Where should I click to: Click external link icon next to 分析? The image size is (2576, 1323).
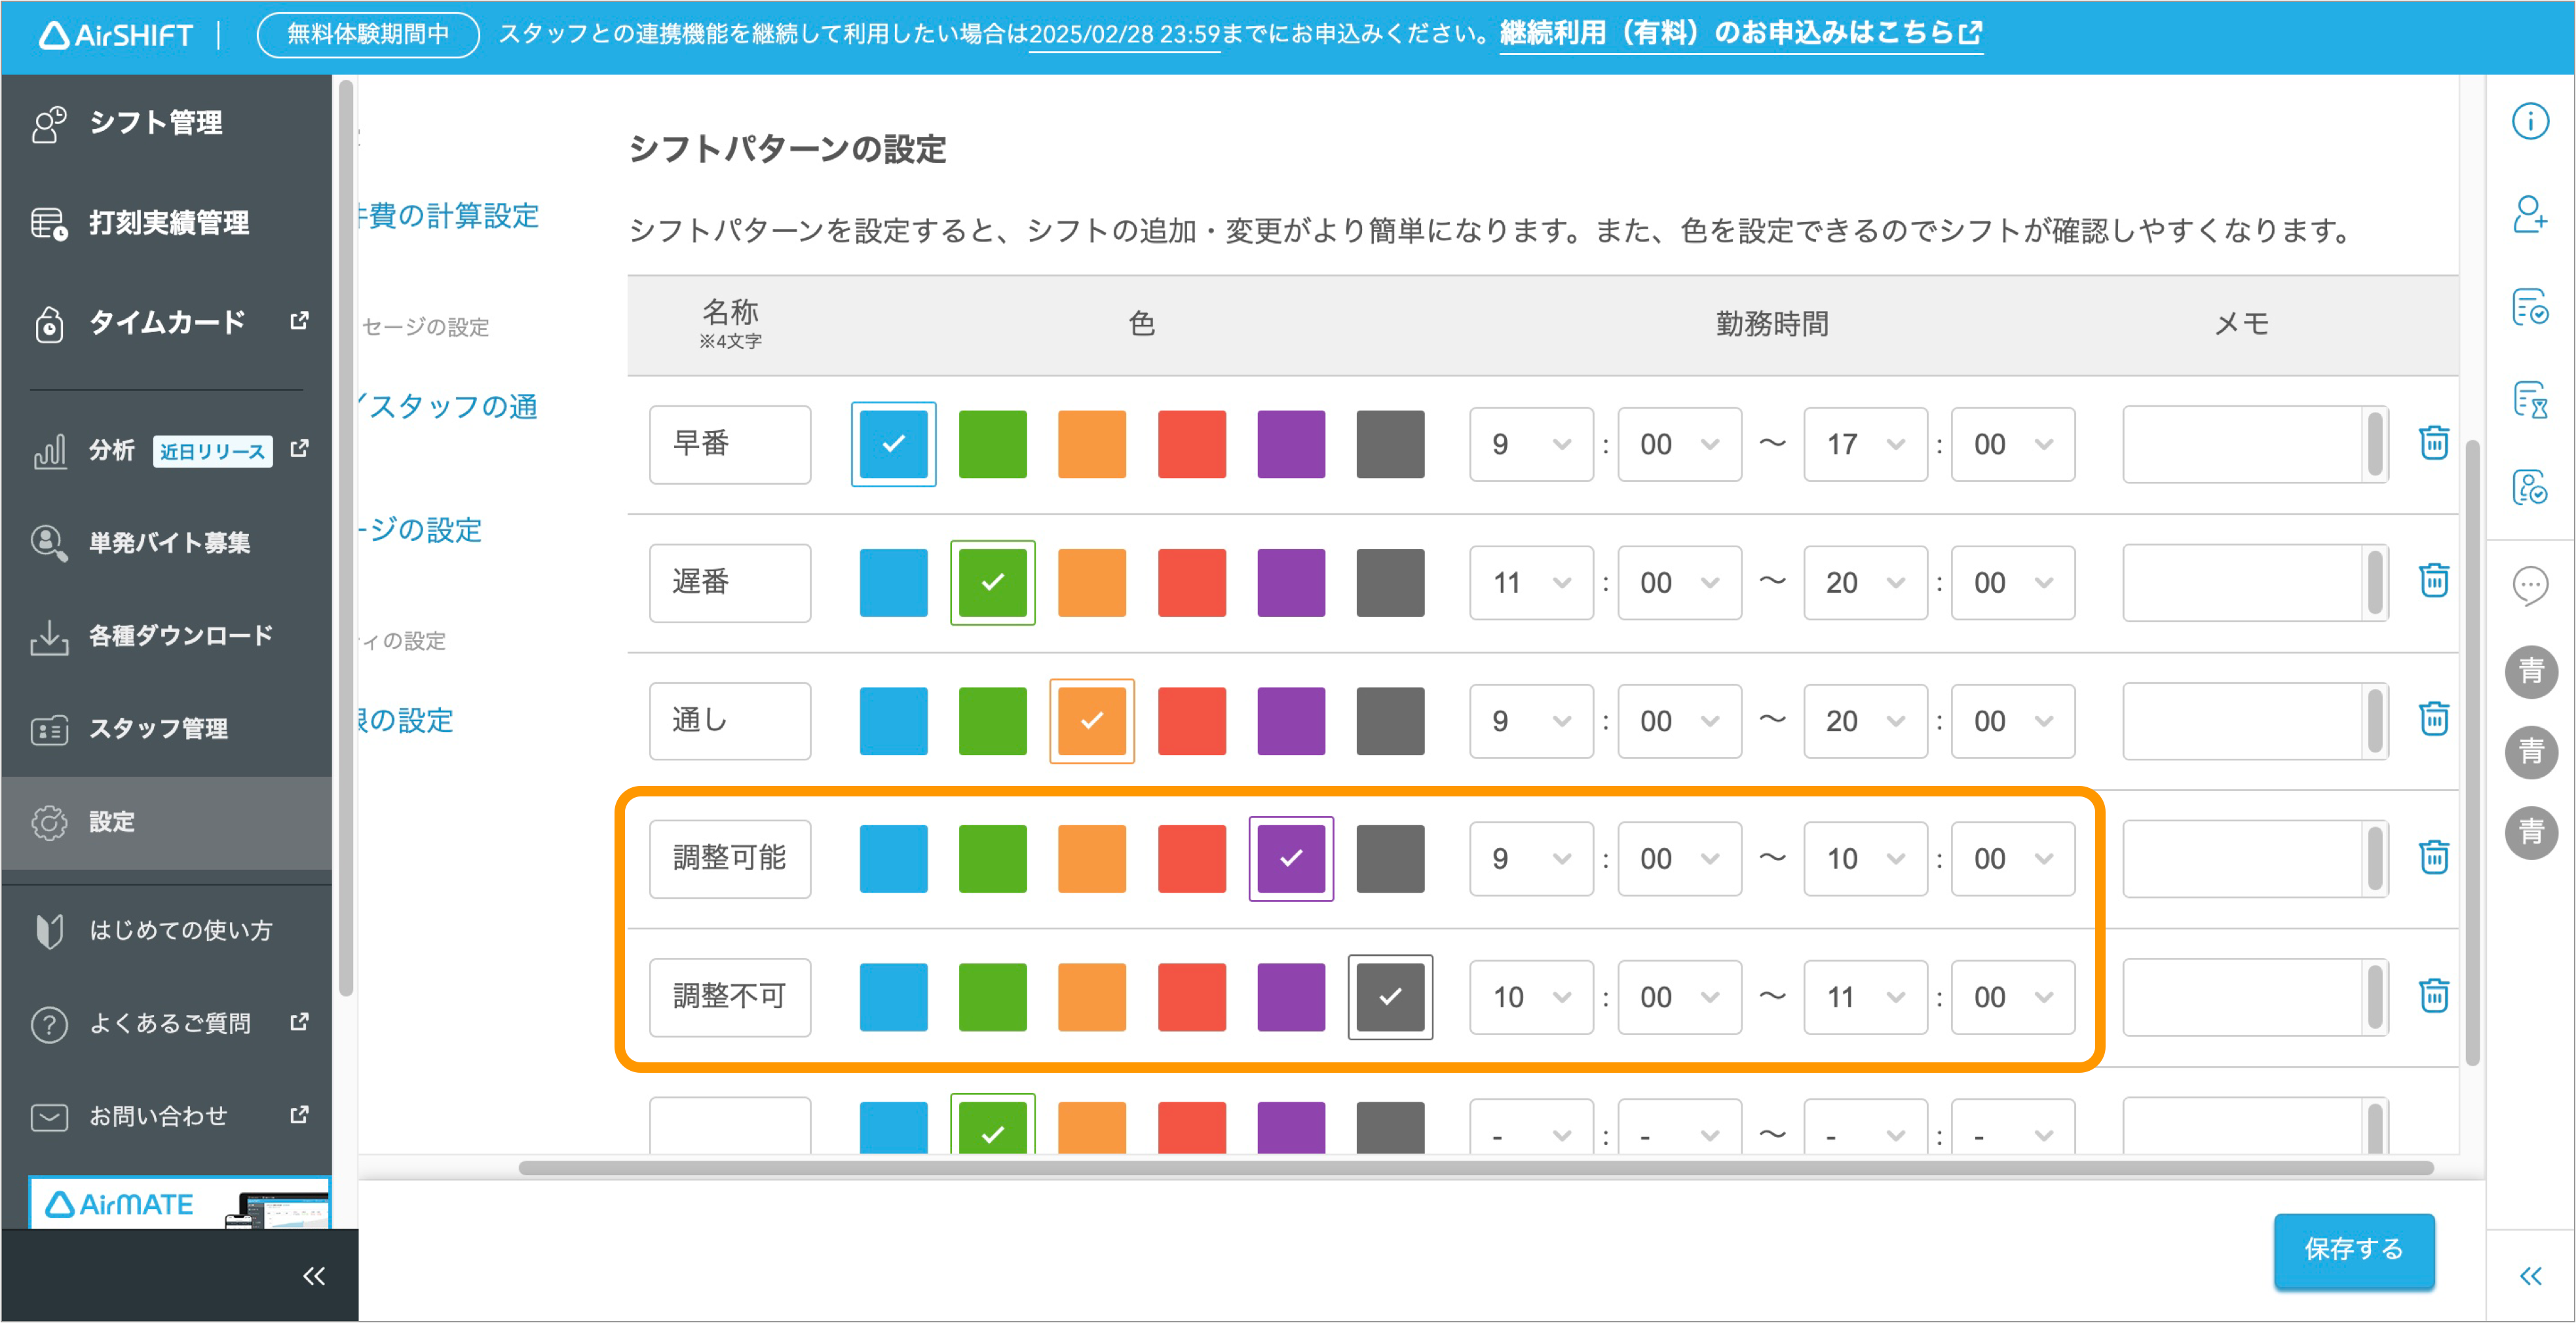coord(299,449)
